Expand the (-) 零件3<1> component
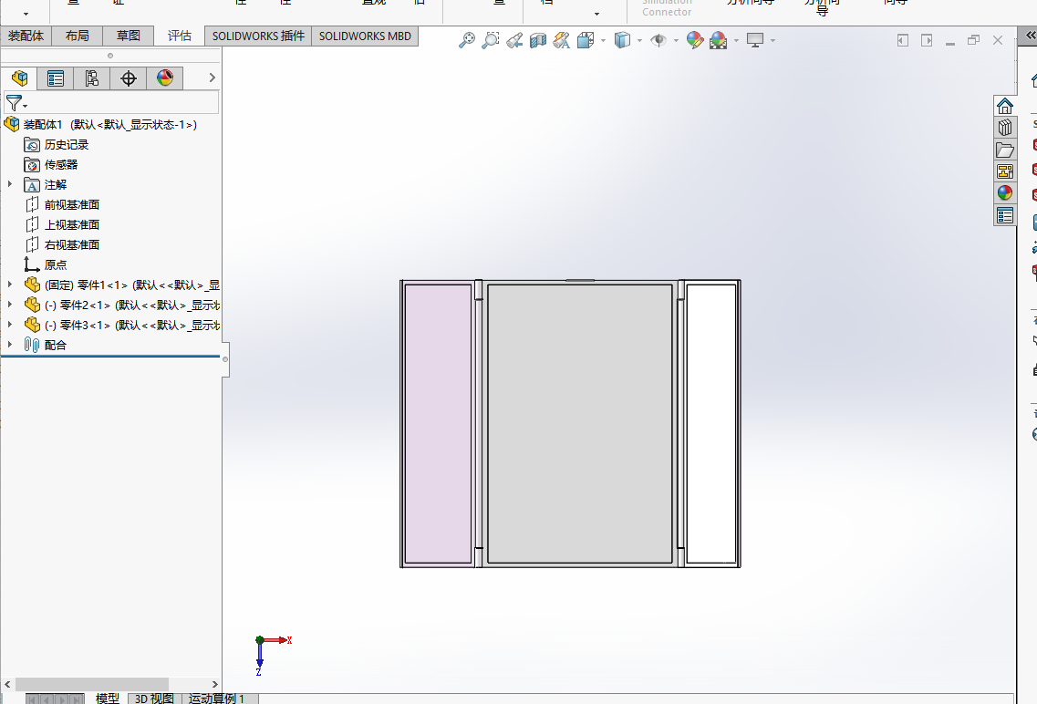 point(9,326)
